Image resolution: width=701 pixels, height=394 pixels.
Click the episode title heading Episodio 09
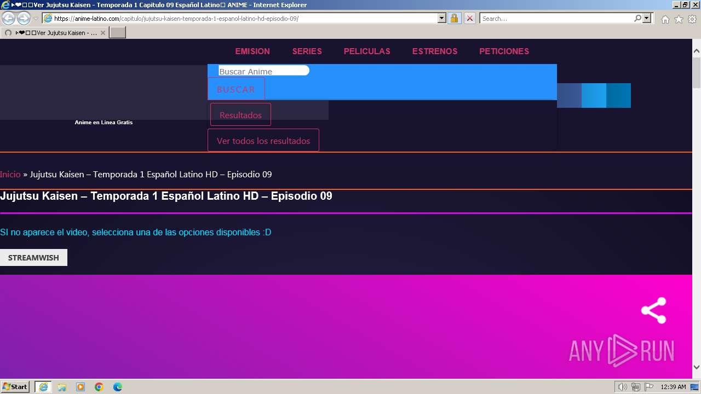[x=166, y=196]
